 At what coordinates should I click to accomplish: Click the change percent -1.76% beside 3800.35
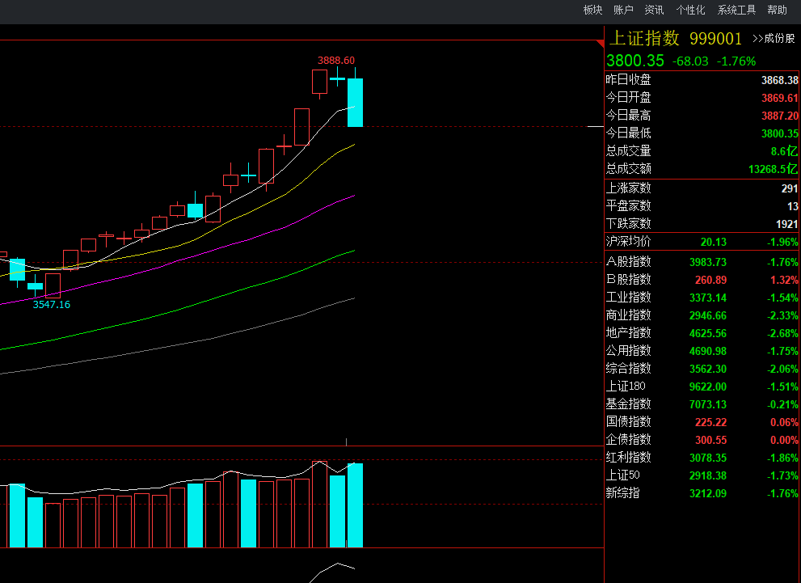click(736, 61)
